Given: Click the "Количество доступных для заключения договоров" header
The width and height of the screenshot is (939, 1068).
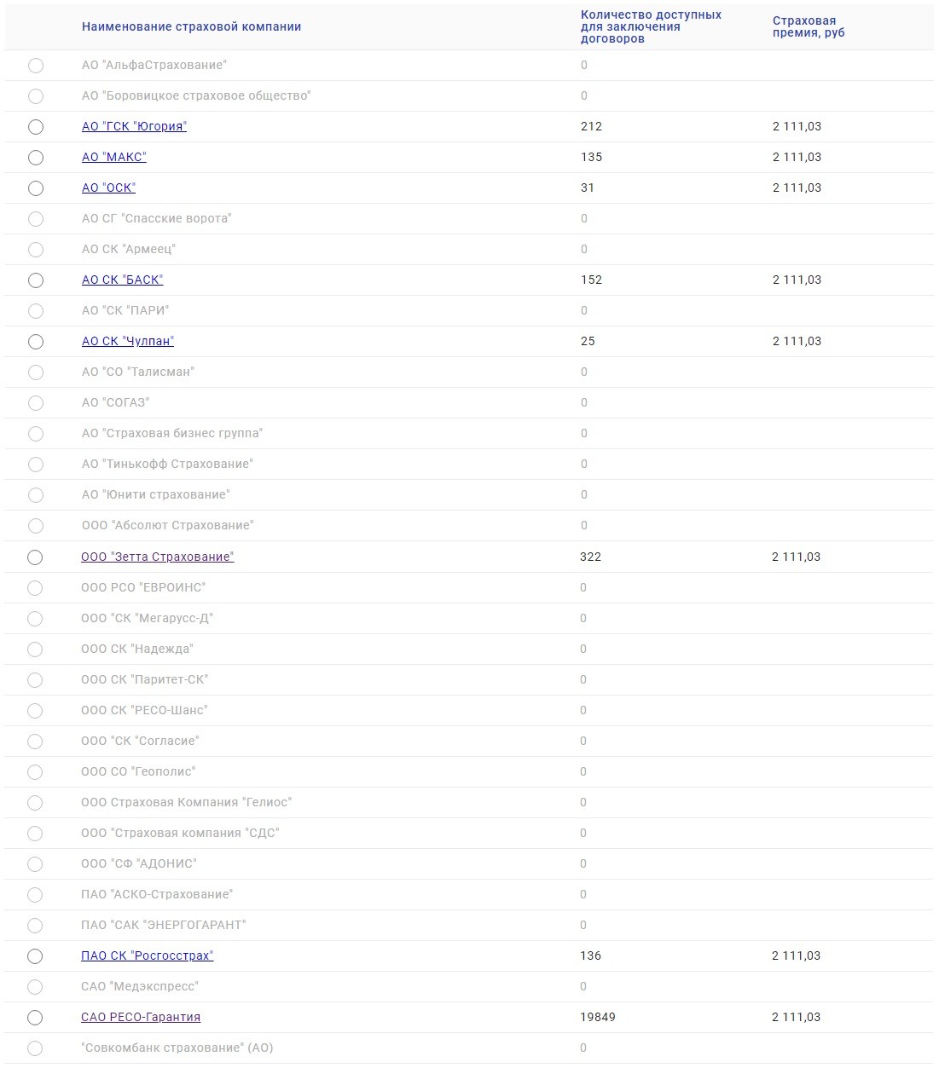Looking at the screenshot, I should coord(651,26).
